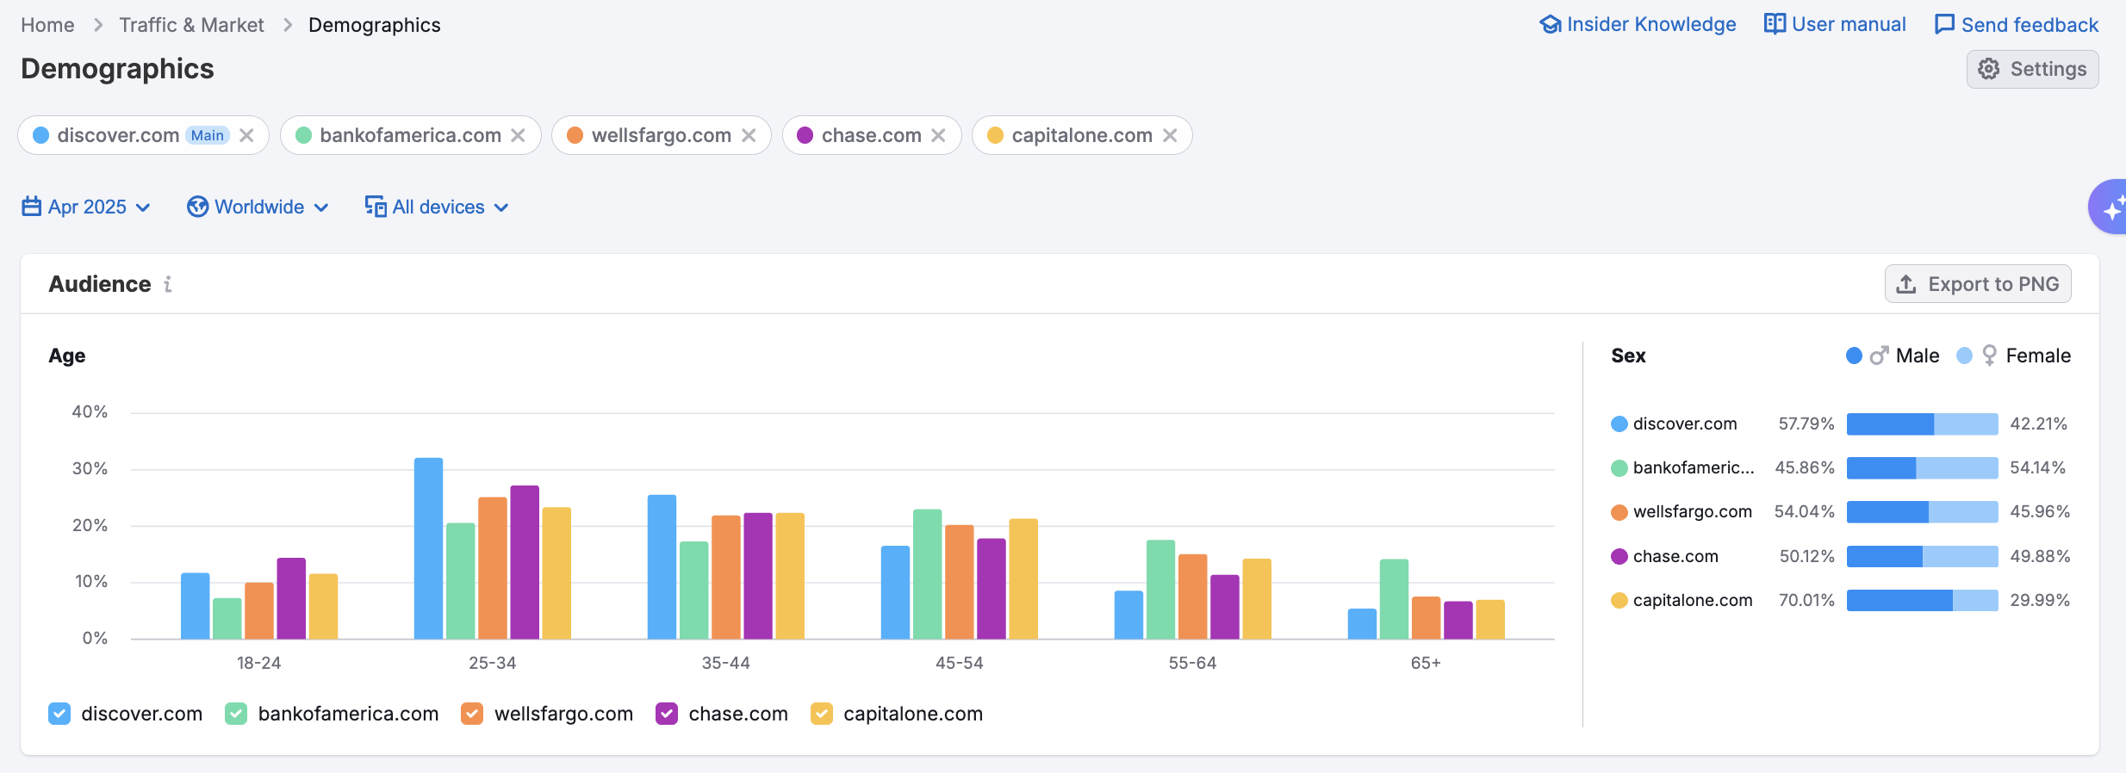Remove discover.com from the comparison

click(x=246, y=135)
